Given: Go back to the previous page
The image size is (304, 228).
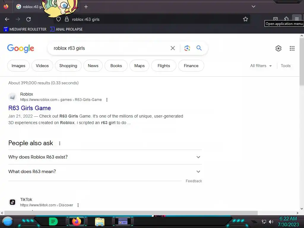Looking at the screenshot, I should pos(7,19).
